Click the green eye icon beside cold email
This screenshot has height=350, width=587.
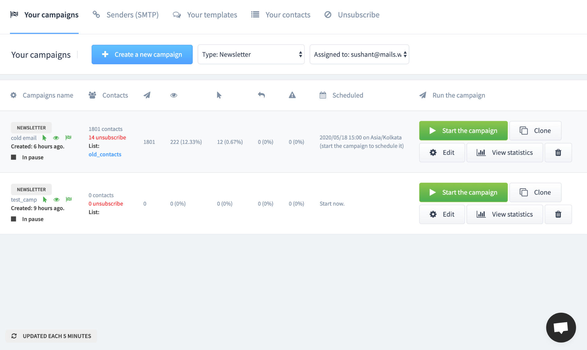tap(56, 138)
